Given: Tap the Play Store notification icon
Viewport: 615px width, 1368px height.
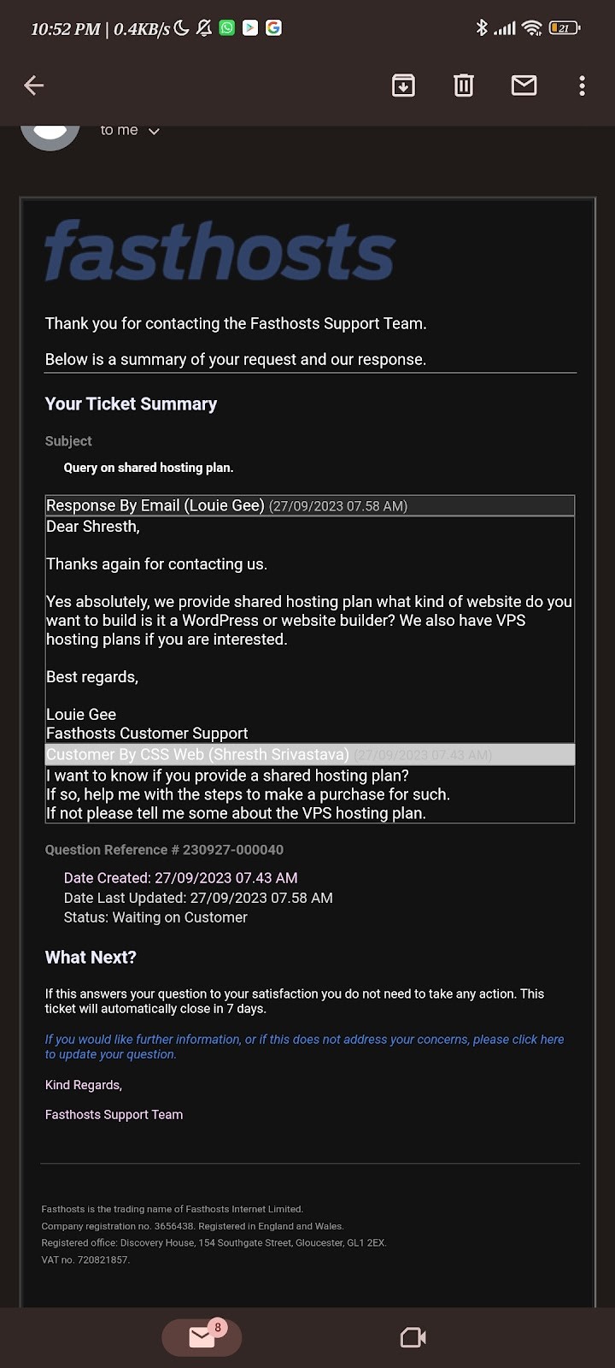Looking at the screenshot, I should coord(250,28).
